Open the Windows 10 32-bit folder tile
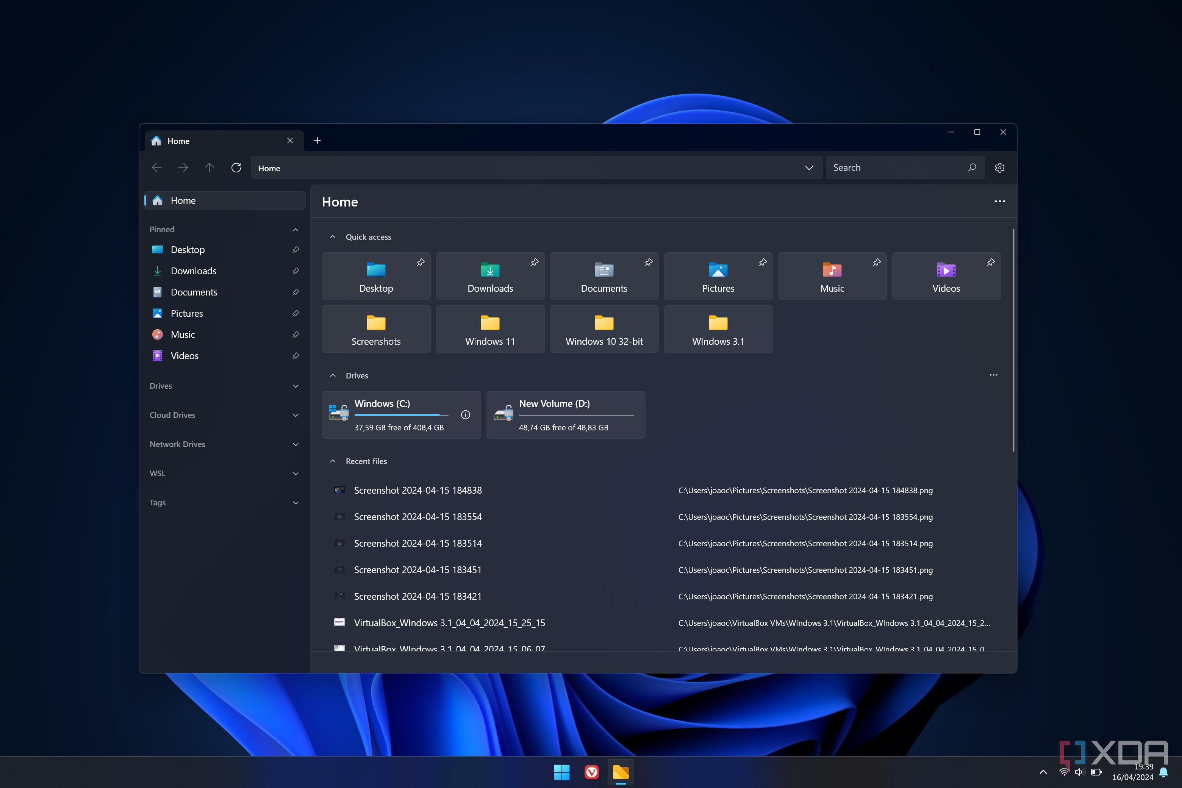This screenshot has height=788, width=1182. click(604, 329)
